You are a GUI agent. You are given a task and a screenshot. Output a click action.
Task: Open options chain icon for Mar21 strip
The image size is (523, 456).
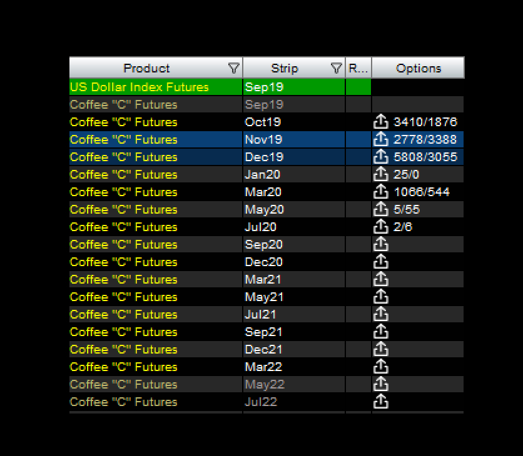(x=380, y=279)
